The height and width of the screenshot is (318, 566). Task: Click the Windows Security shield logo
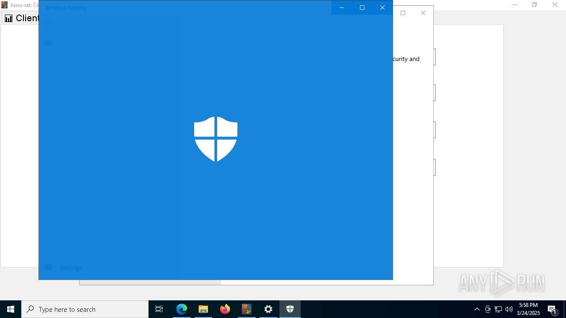click(216, 139)
